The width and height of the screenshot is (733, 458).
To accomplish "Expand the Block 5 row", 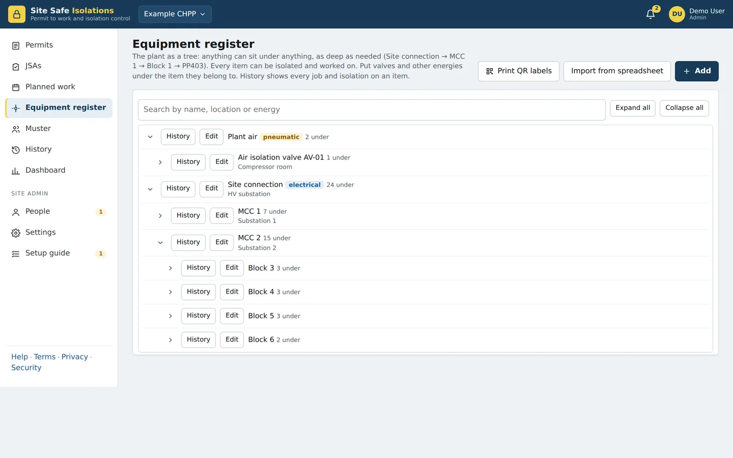I will coord(170,316).
